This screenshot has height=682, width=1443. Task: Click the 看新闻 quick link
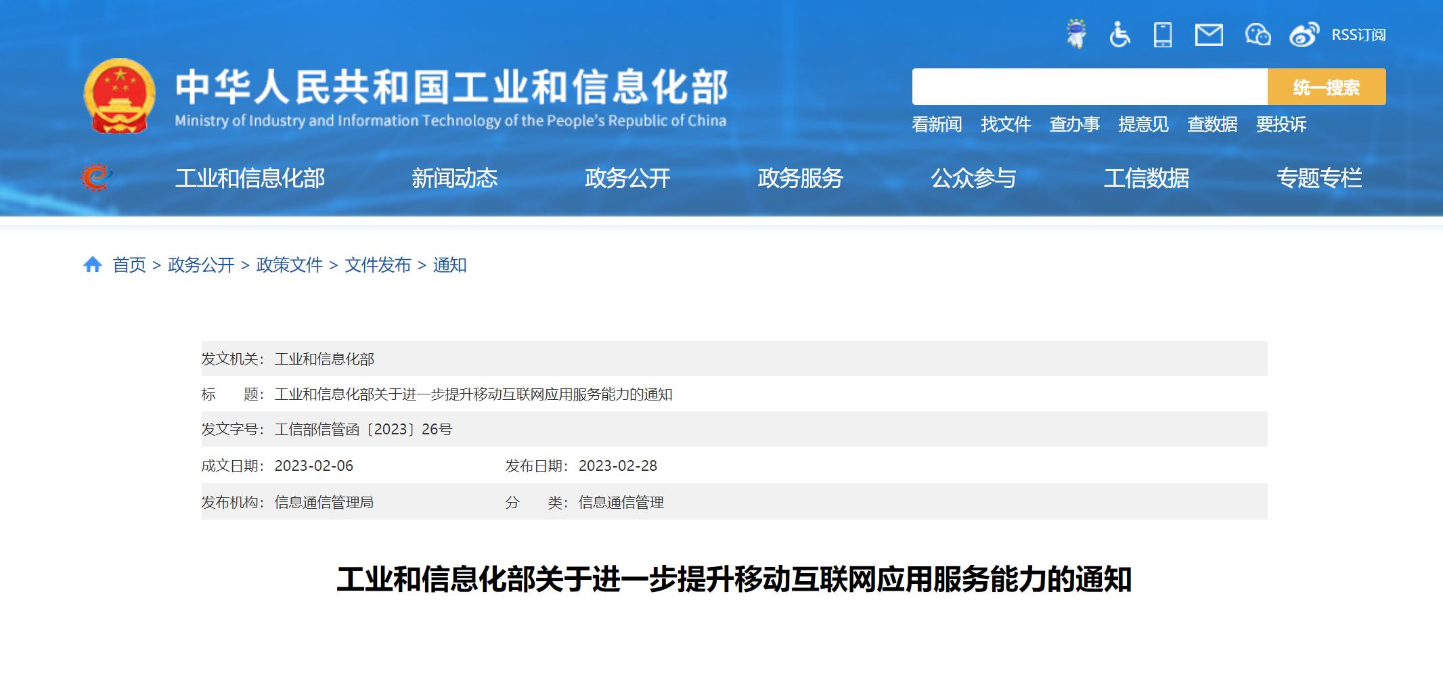(x=937, y=125)
